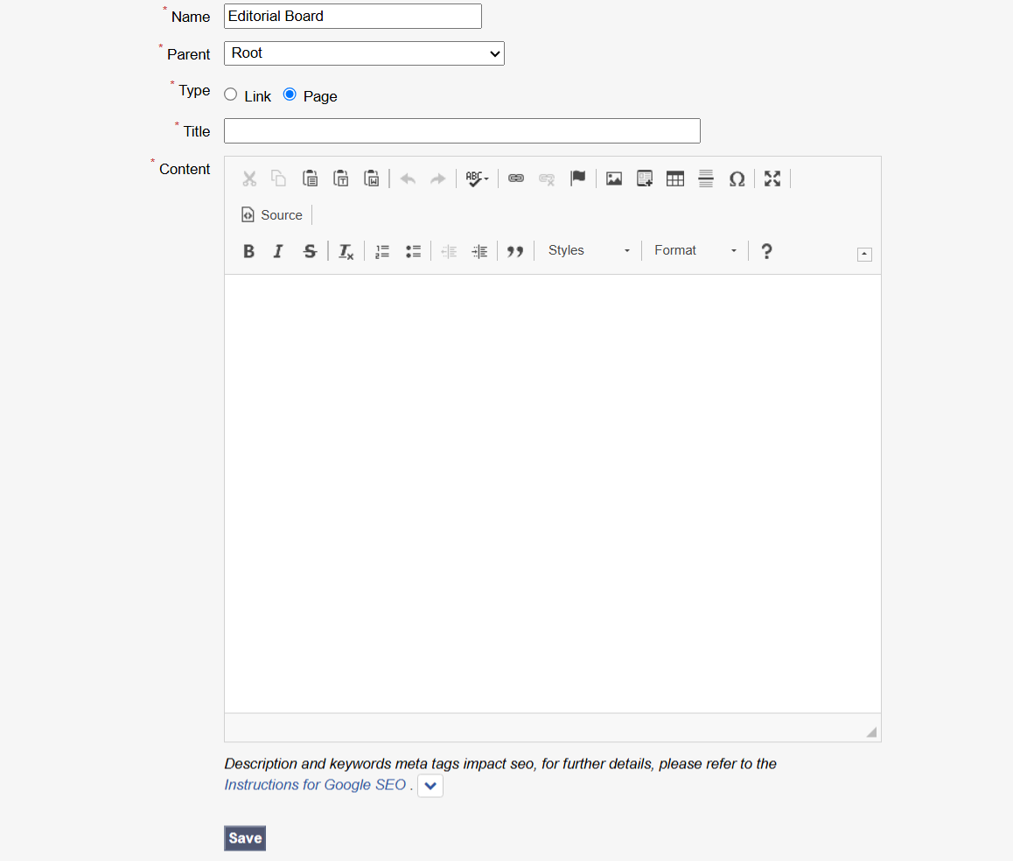
Task: Open the Format dropdown
Action: tap(695, 251)
